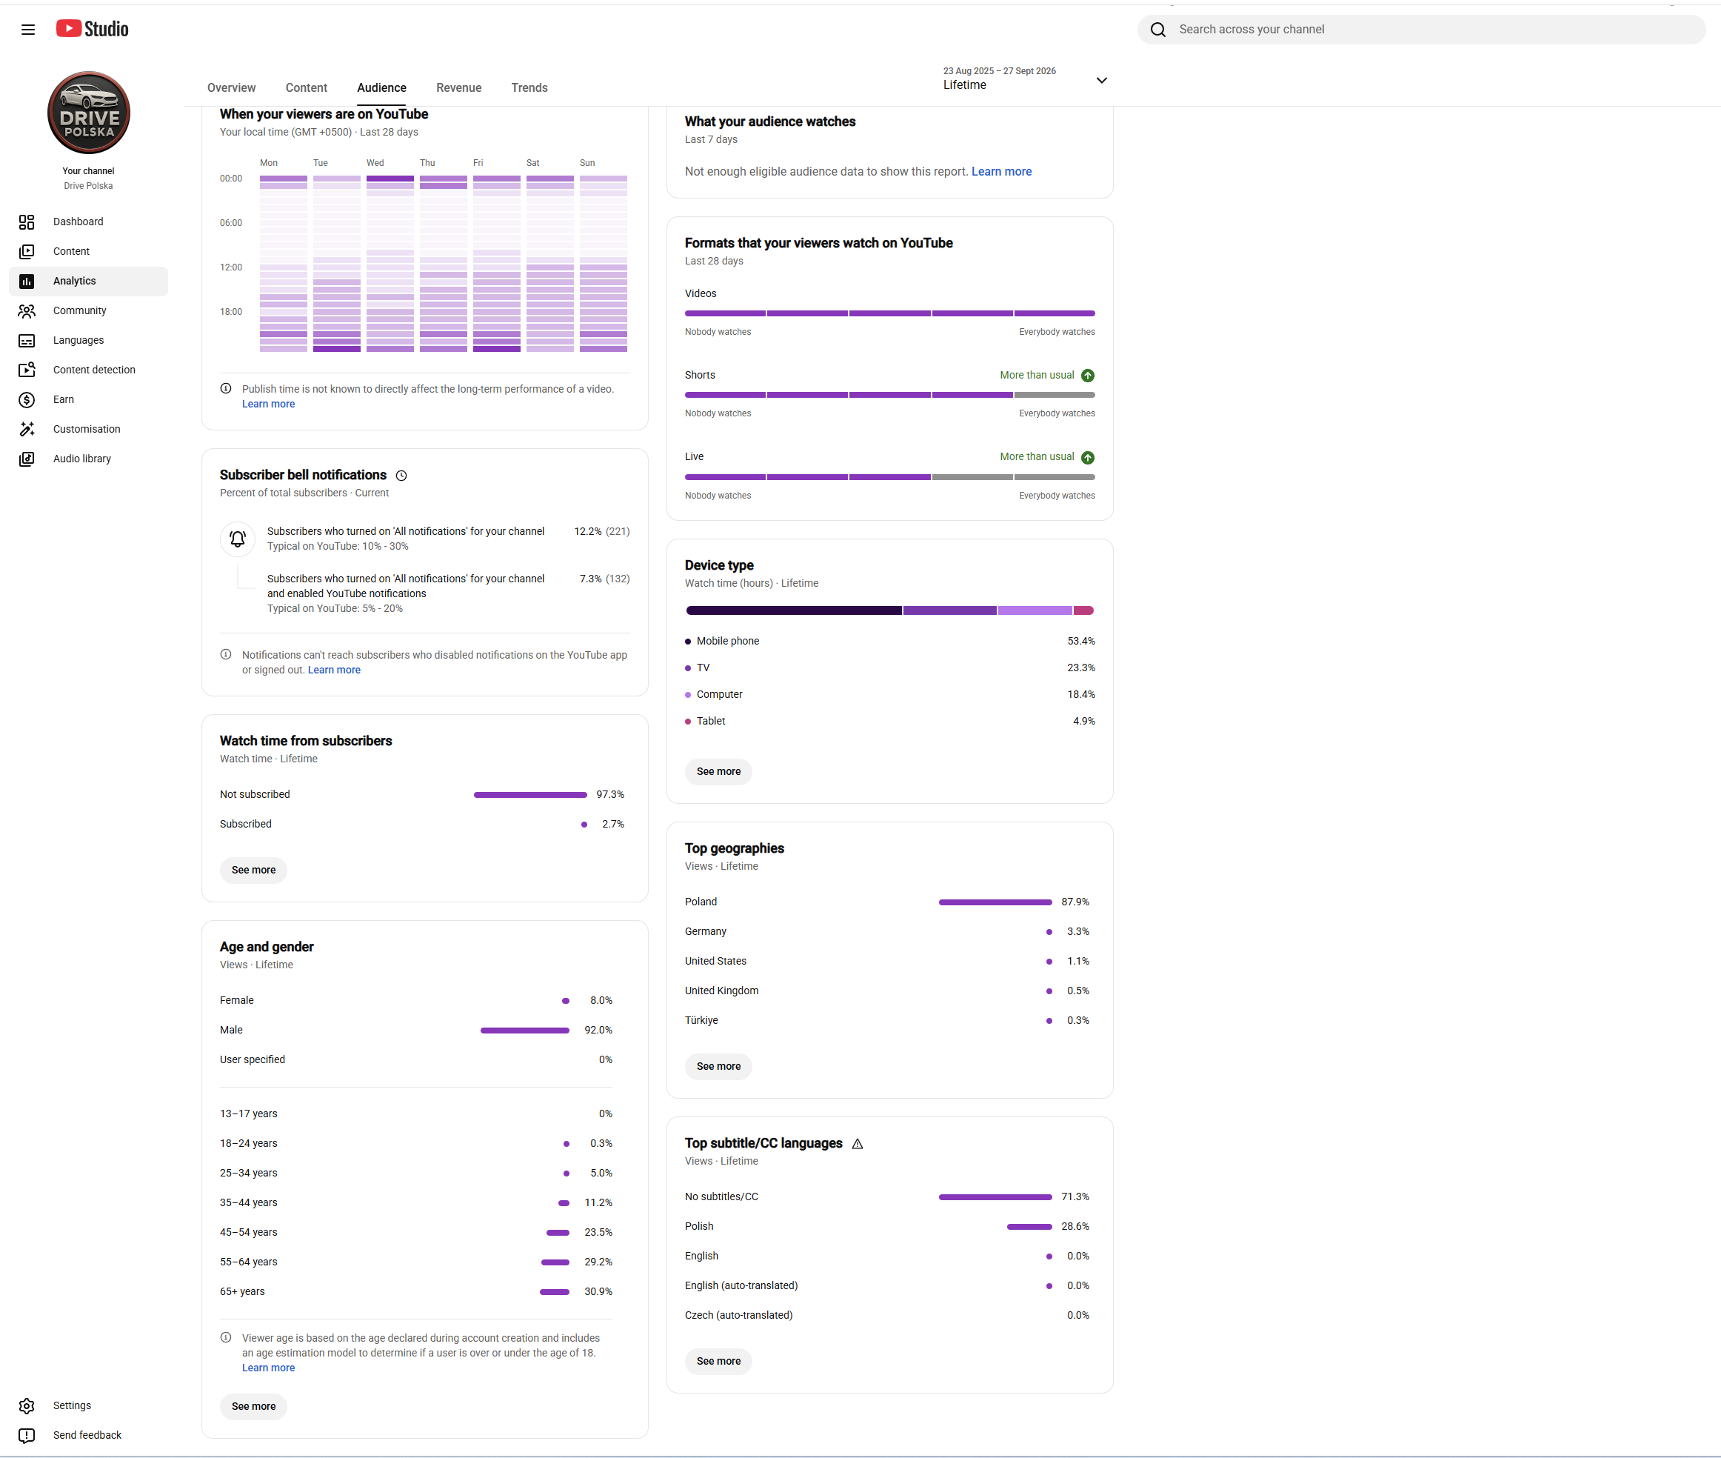Click See more under Age and gender

point(254,1407)
